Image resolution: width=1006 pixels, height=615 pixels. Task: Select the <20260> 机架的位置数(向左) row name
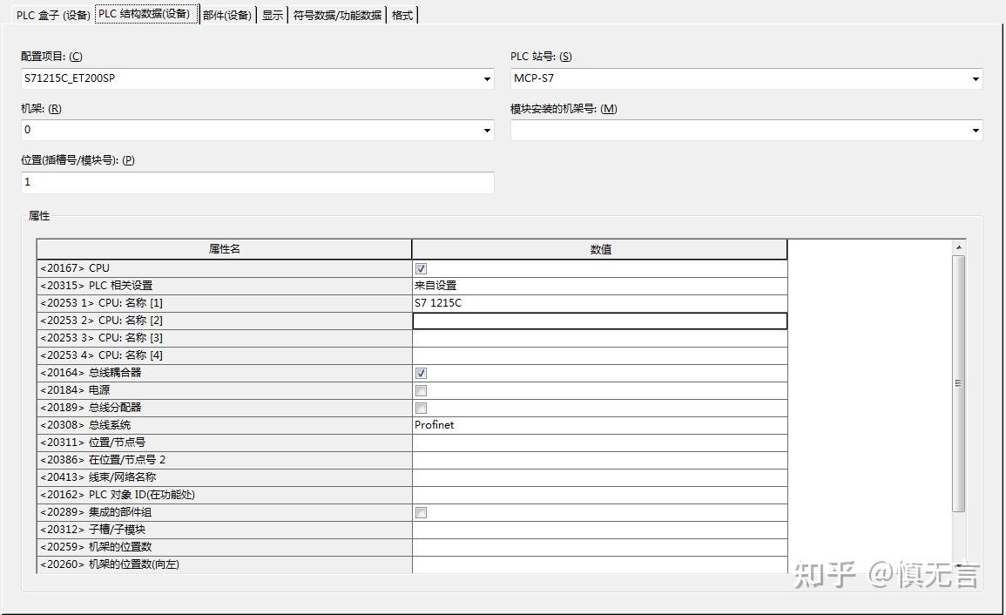[x=224, y=564]
